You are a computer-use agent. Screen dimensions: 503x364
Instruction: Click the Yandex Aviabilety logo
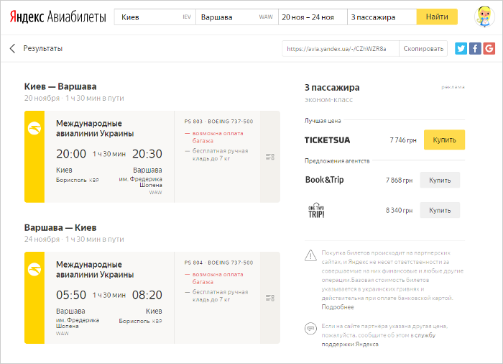[57, 17]
